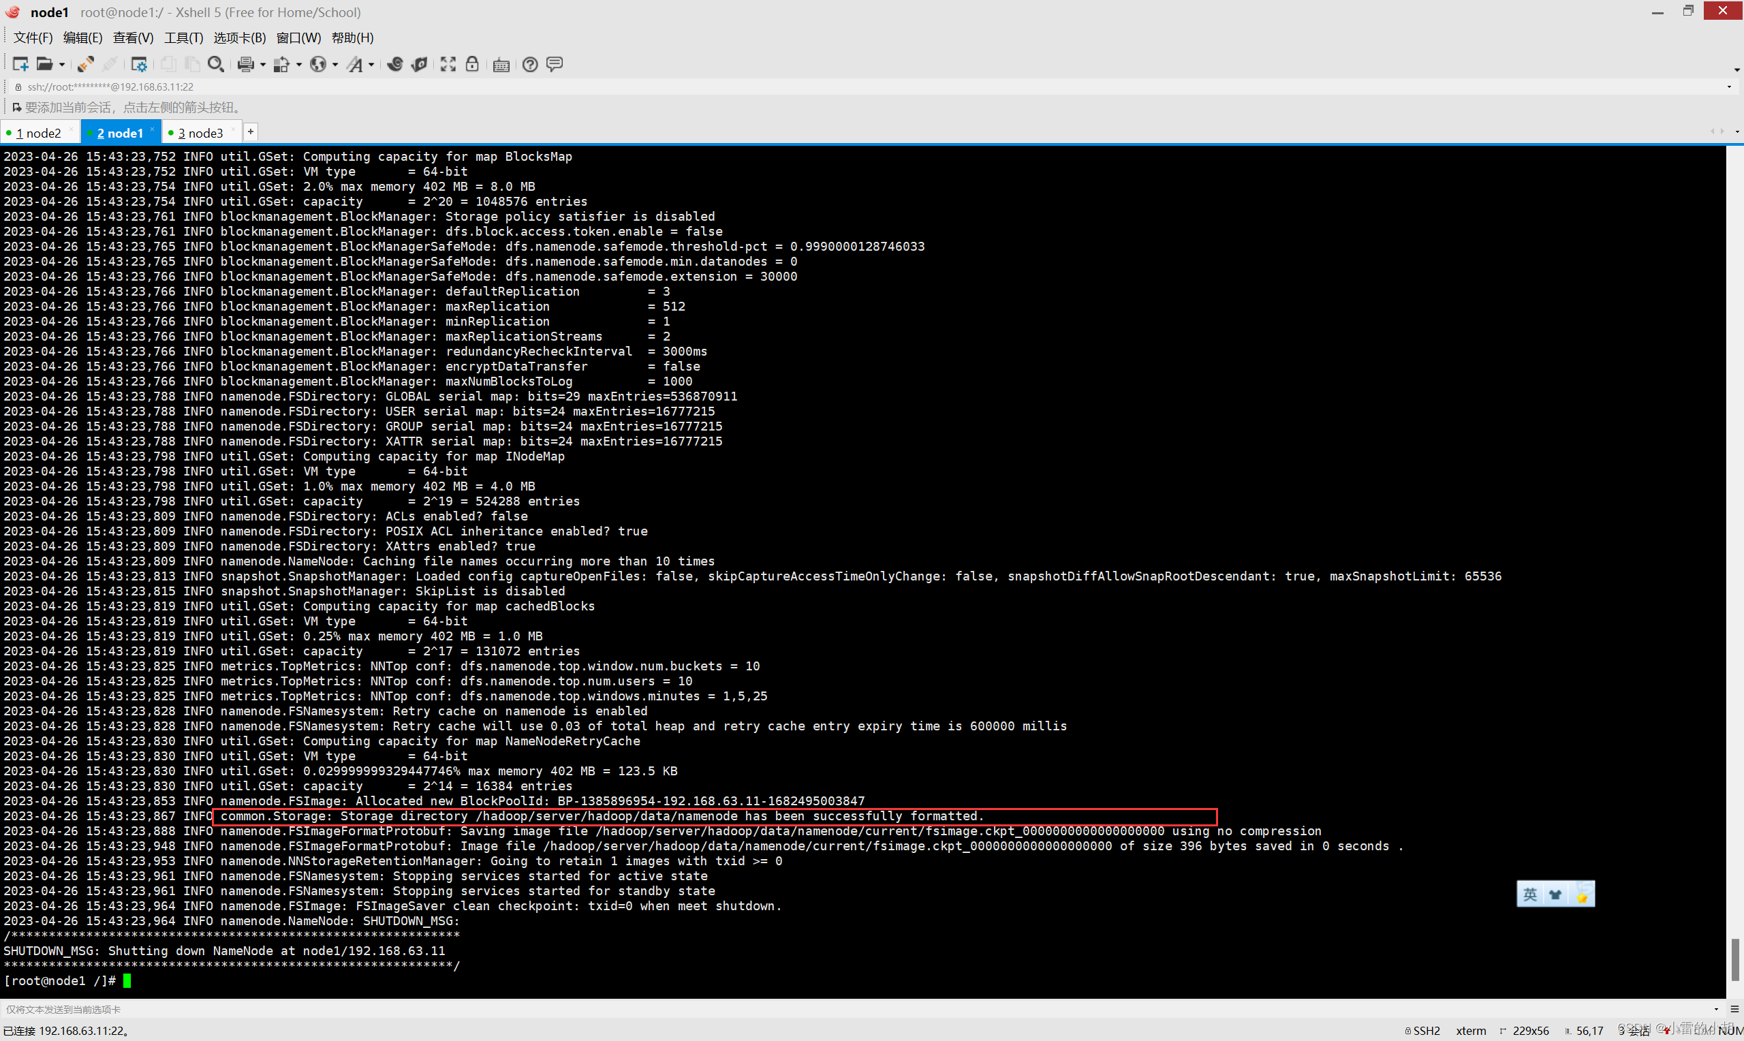The height and width of the screenshot is (1041, 1744).
Task: Switch to the 1 node2 tab
Action: (39, 134)
